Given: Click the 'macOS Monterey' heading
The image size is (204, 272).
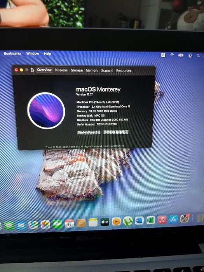Looking at the screenshot, I should pyautogui.click(x=98, y=89).
